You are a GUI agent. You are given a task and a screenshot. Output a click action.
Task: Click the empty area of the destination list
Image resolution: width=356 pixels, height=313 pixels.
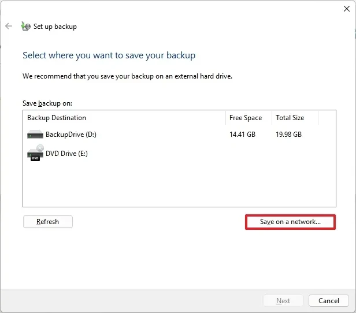173,185
